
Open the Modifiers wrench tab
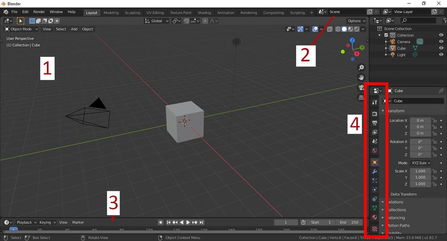pyautogui.click(x=375, y=171)
